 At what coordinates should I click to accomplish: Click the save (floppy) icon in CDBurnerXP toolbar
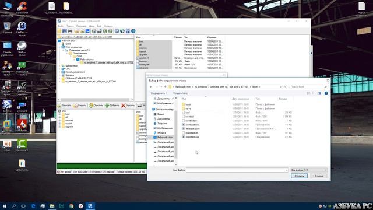[64, 31]
